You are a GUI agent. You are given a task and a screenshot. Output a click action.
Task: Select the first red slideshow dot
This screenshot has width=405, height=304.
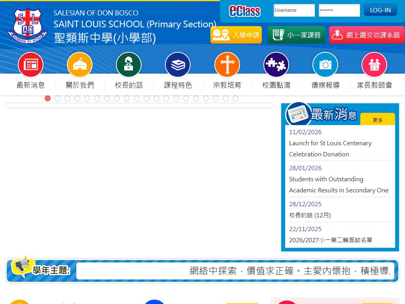click(x=47, y=98)
